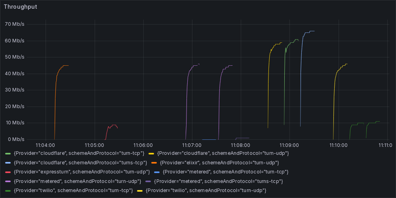Screen dimensions: 396x198
Task: Toggle cloudflare turn-tcp series in legend
Action: point(79,153)
